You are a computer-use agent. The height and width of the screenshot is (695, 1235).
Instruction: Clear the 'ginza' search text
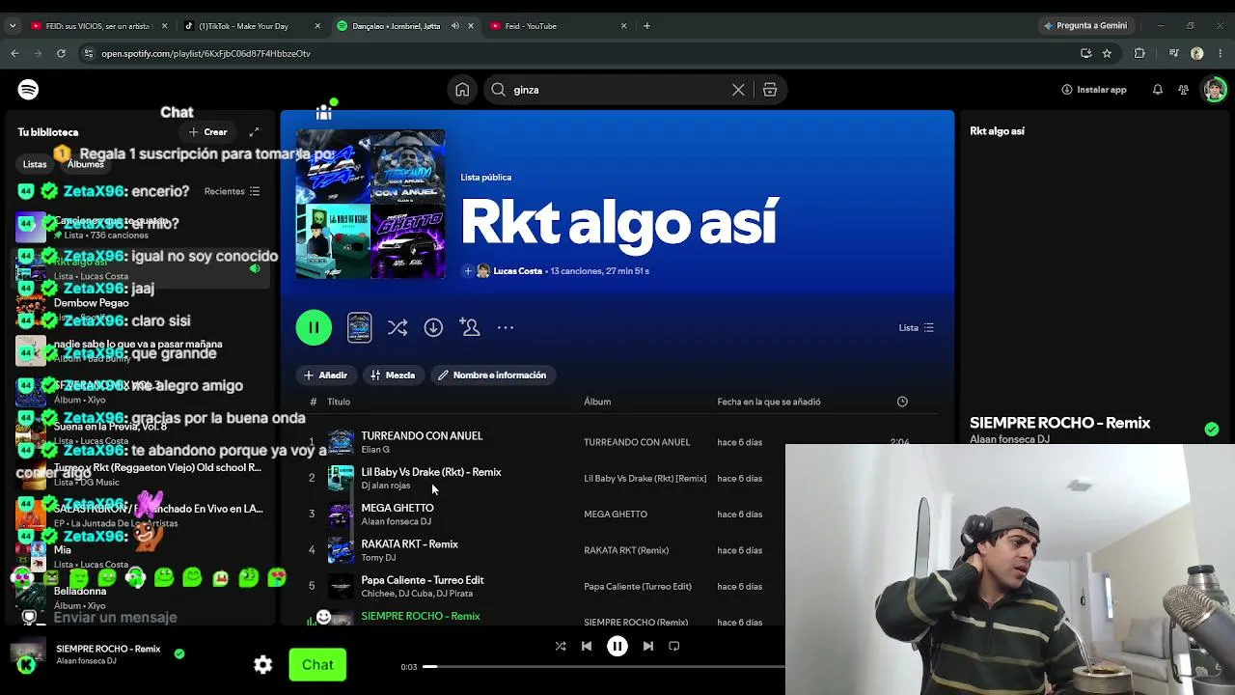click(738, 90)
